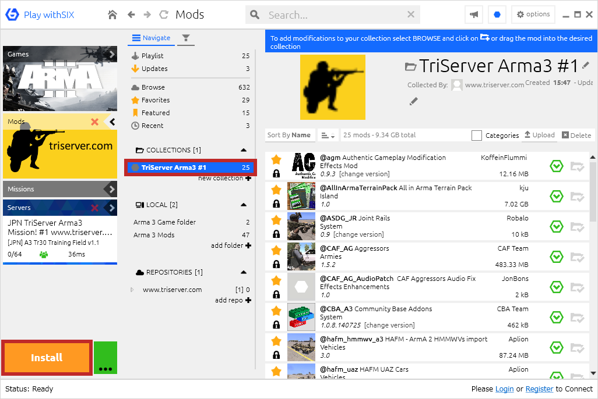This screenshot has width=598, height=399.
Task: Switch to the filter tab
Action: tap(186, 38)
